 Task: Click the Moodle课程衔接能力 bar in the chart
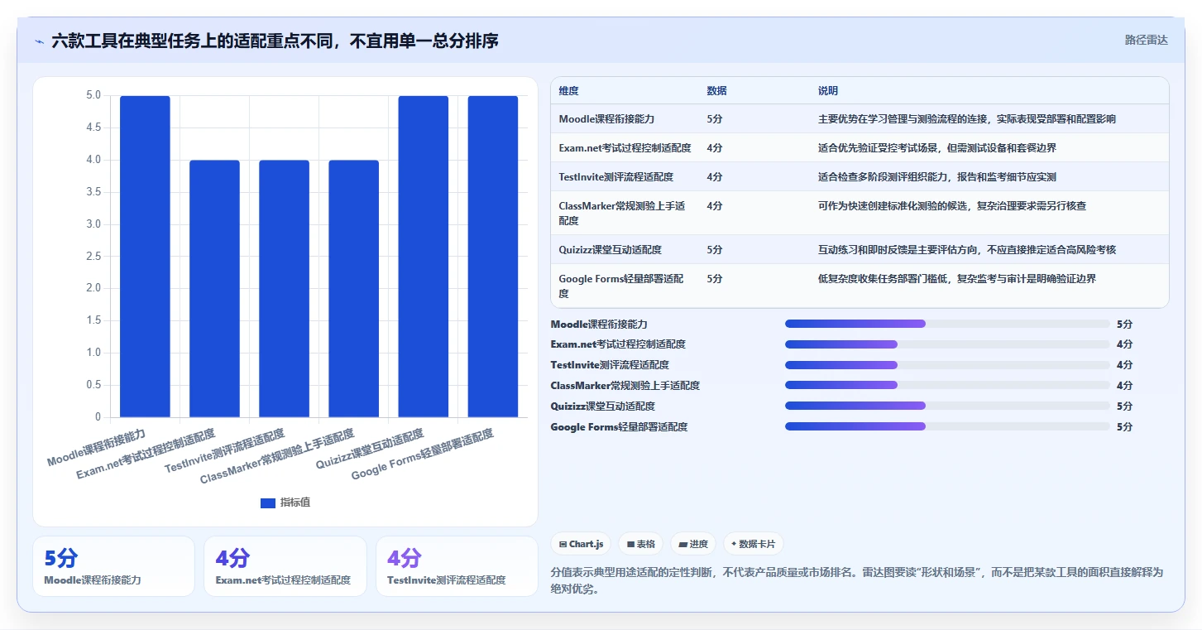(x=145, y=257)
